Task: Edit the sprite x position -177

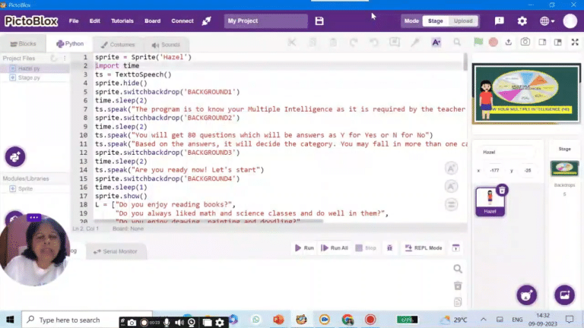Action: [494, 170]
